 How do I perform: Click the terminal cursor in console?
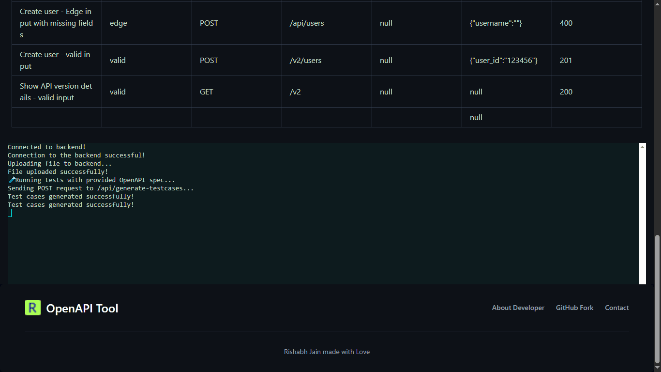coord(10,213)
